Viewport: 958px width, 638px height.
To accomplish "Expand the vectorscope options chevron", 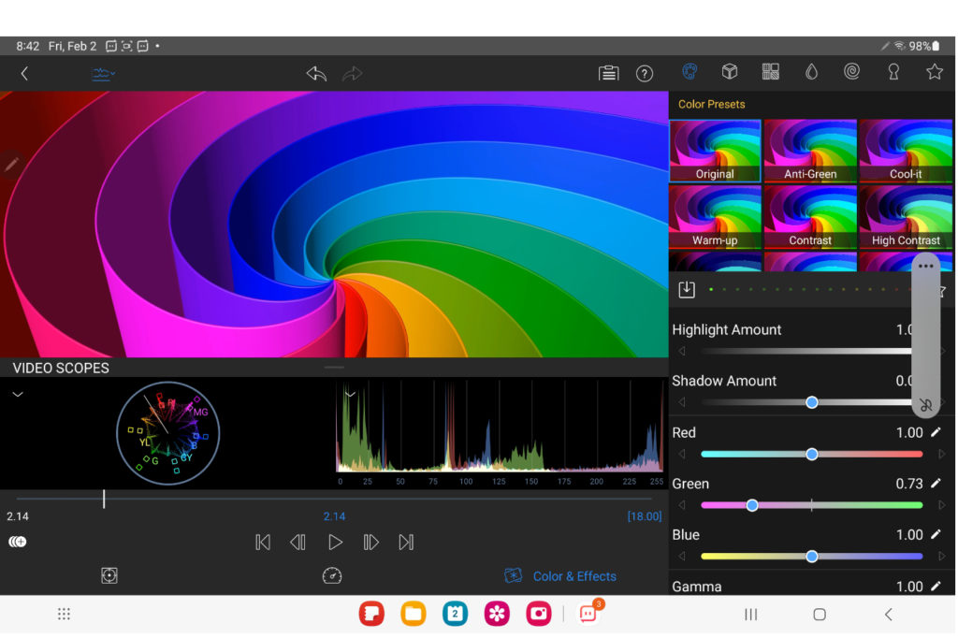I will coord(18,394).
